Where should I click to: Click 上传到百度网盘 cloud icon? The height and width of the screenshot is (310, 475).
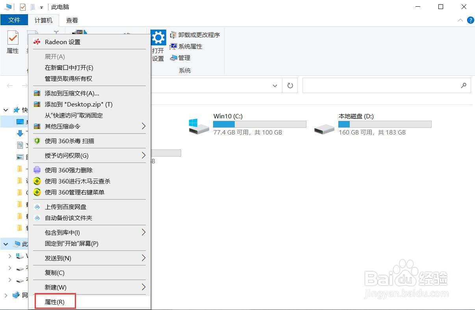tap(37, 206)
